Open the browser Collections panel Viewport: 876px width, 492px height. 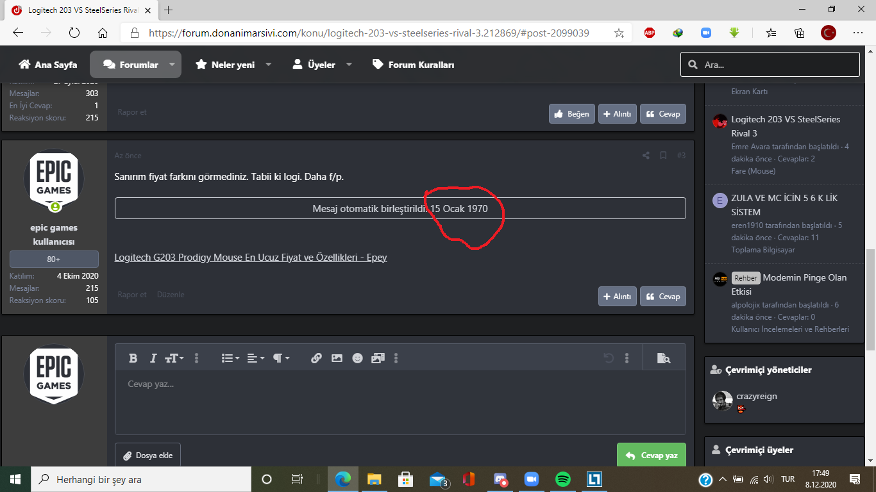(799, 33)
